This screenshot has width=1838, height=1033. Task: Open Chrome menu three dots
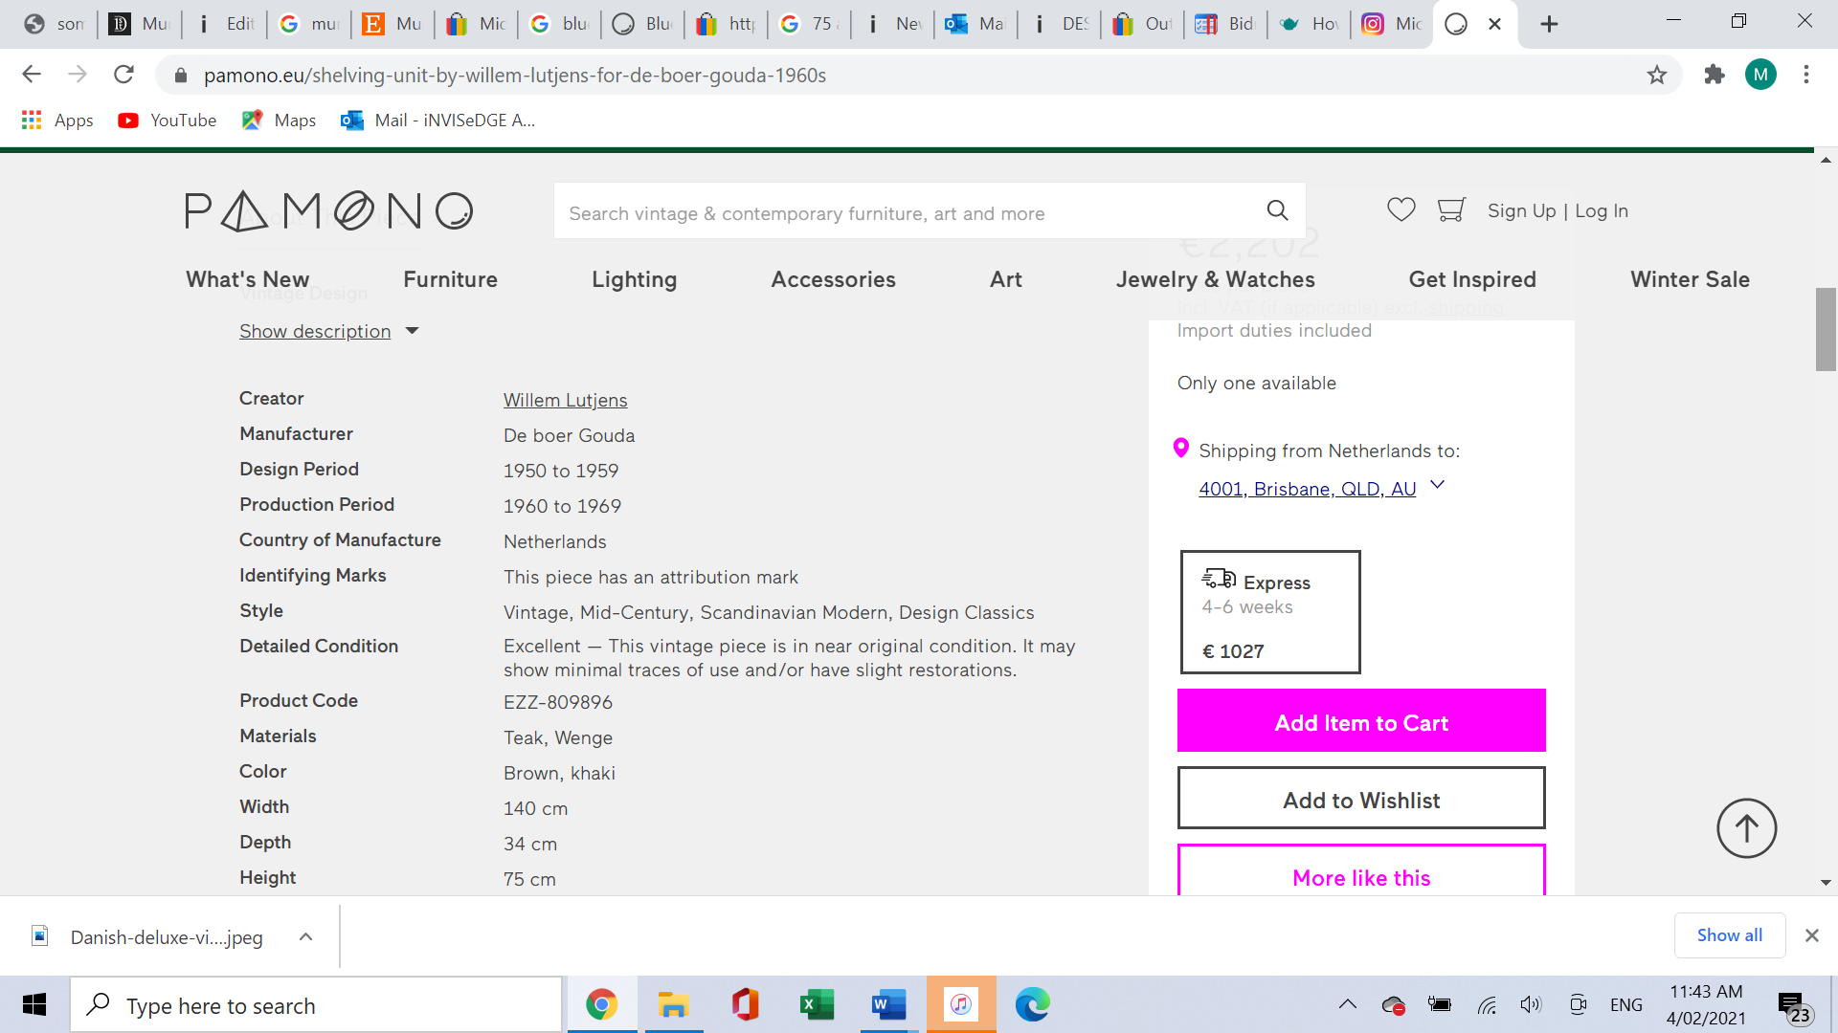click(1806, 75)
